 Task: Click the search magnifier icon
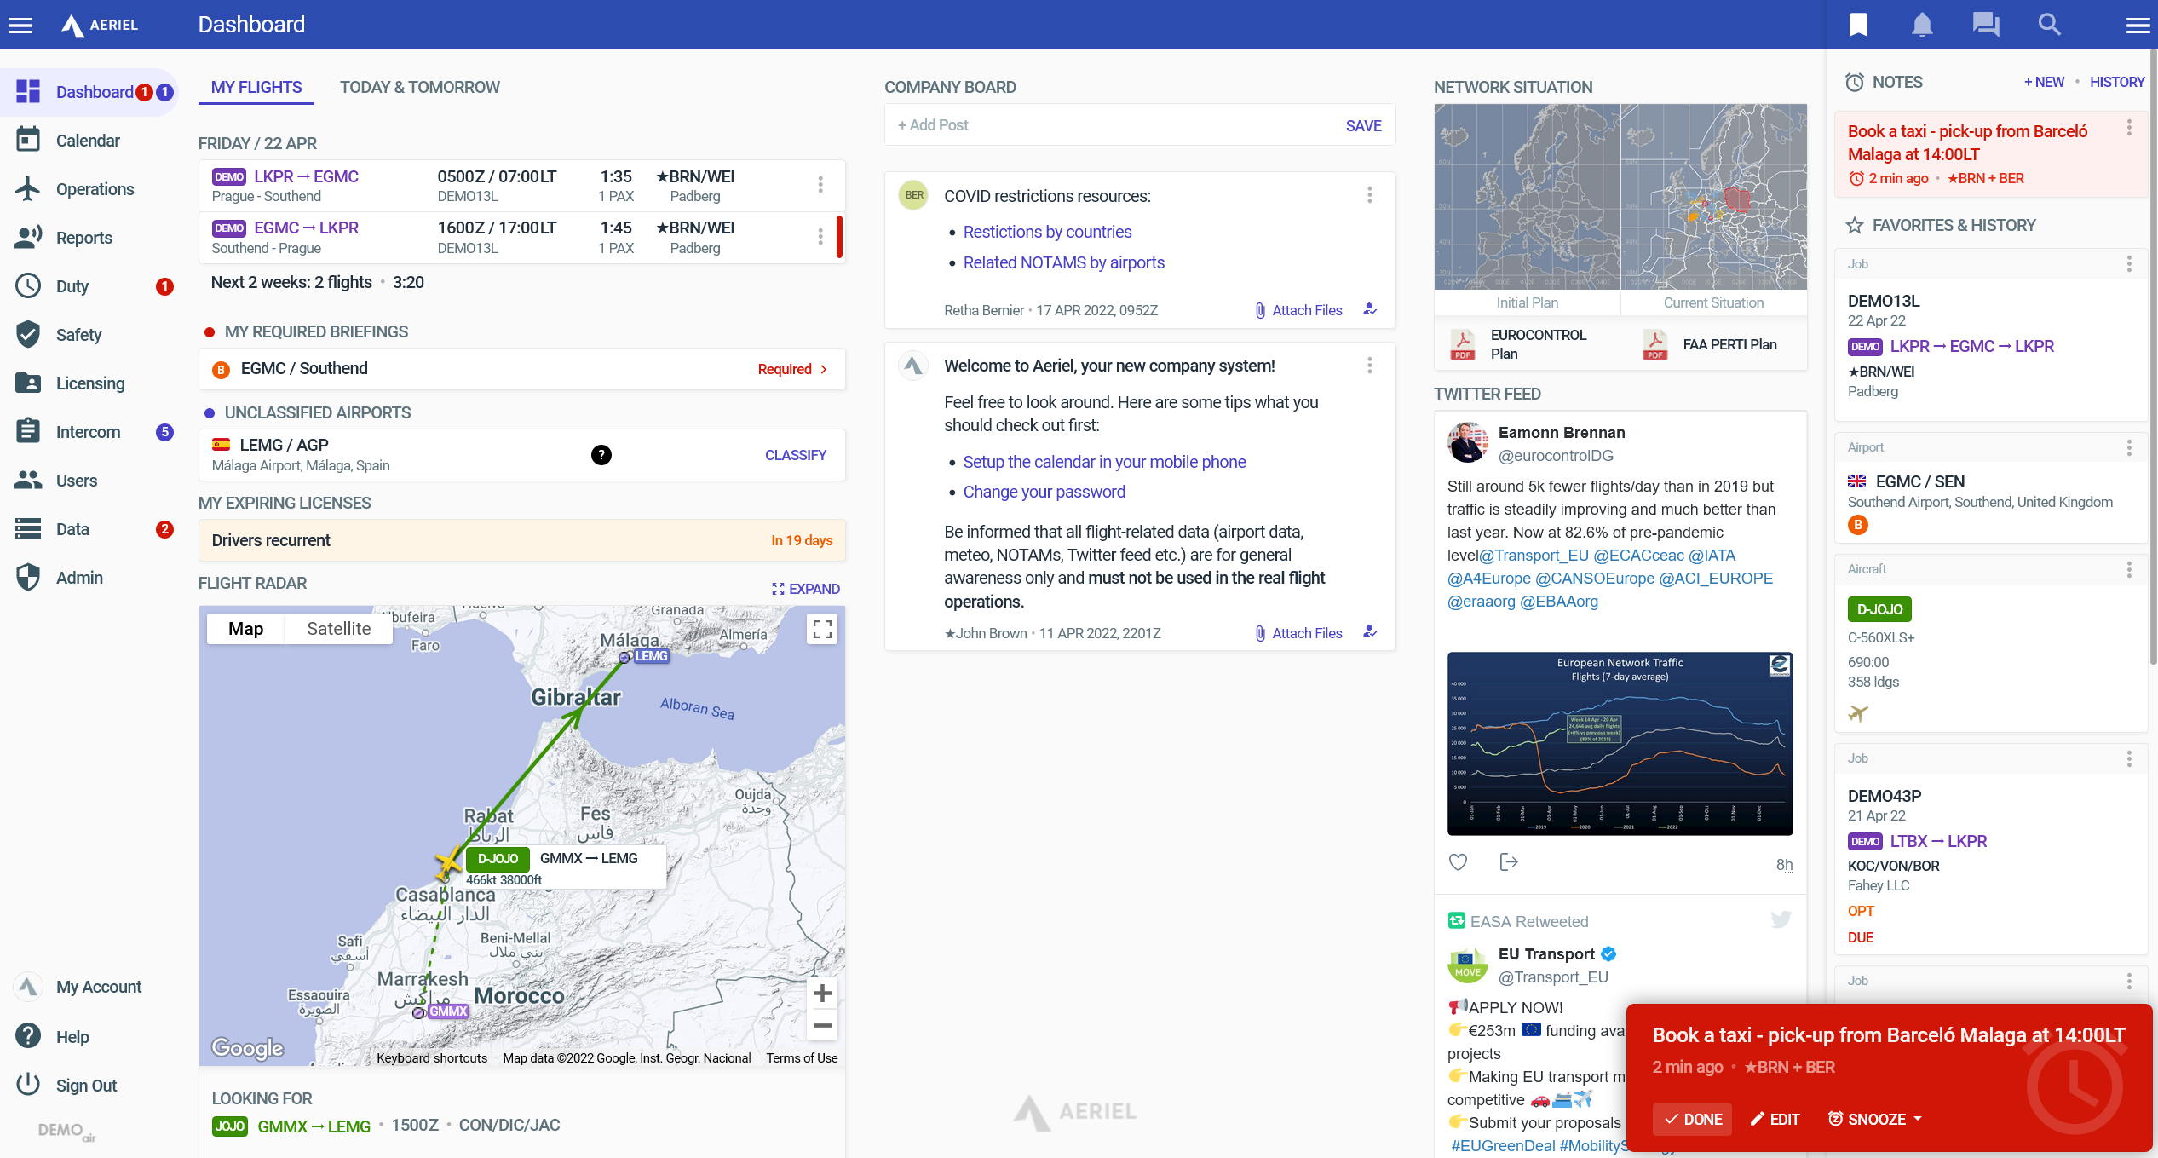[x=2049, y=25]
